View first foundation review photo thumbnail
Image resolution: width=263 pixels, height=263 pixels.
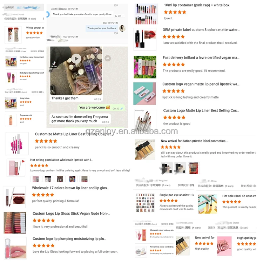167,168
